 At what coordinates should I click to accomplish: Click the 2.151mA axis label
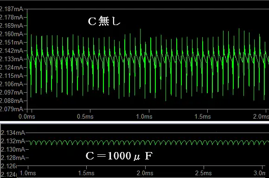(12, 42)
